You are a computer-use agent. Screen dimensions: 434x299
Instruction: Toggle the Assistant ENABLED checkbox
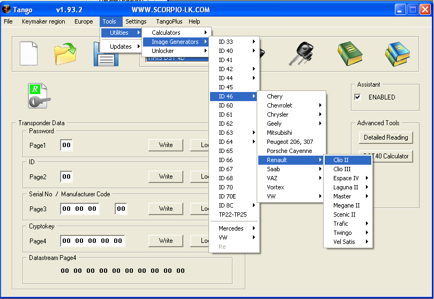click(x=357, y=97)
